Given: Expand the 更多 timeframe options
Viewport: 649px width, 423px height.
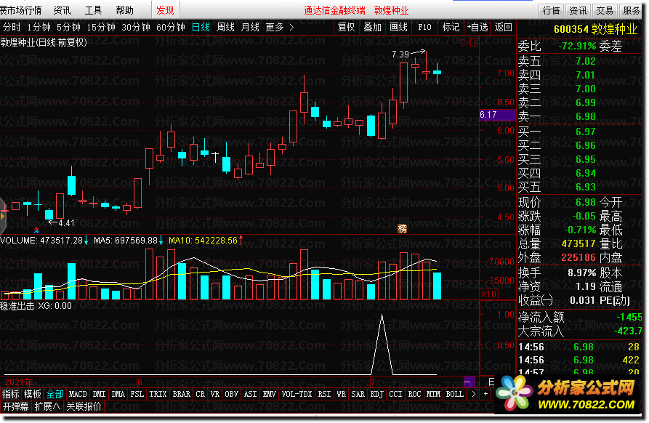Looking at the screenshot, I should click(280, 28).
